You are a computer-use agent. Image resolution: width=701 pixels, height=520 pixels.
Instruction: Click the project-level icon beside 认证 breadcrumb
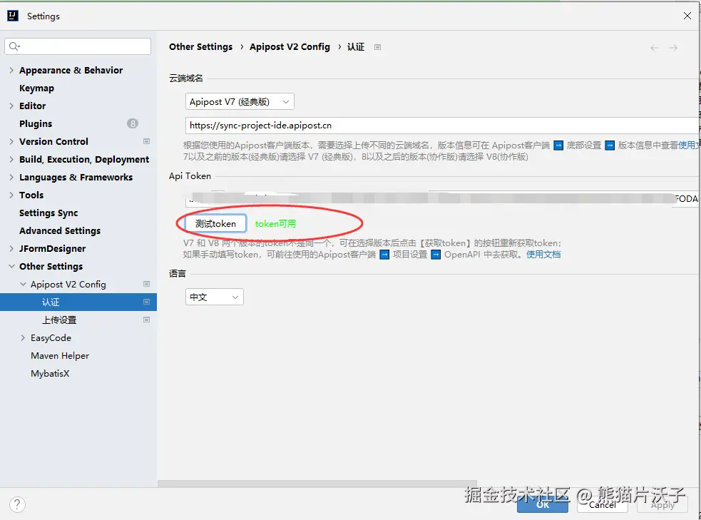377,47
